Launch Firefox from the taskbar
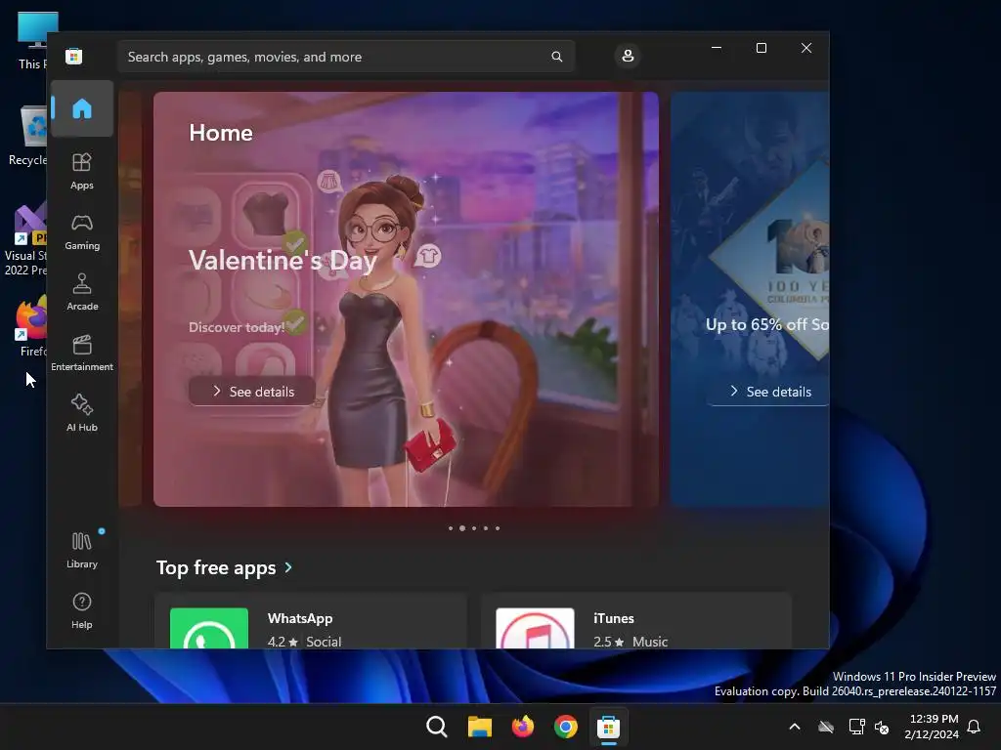Viewport: 1001px width, 750px height. pyautogui.click(x=523, y=727)
